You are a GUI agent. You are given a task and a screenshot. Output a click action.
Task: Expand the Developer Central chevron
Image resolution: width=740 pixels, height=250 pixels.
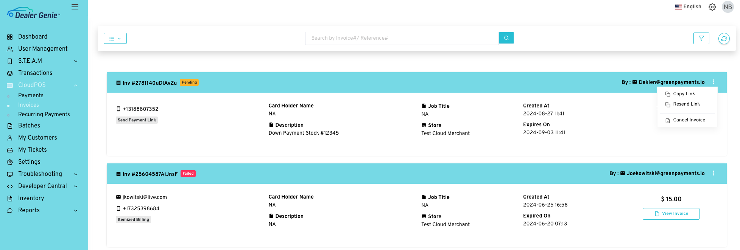click(76, 186)
